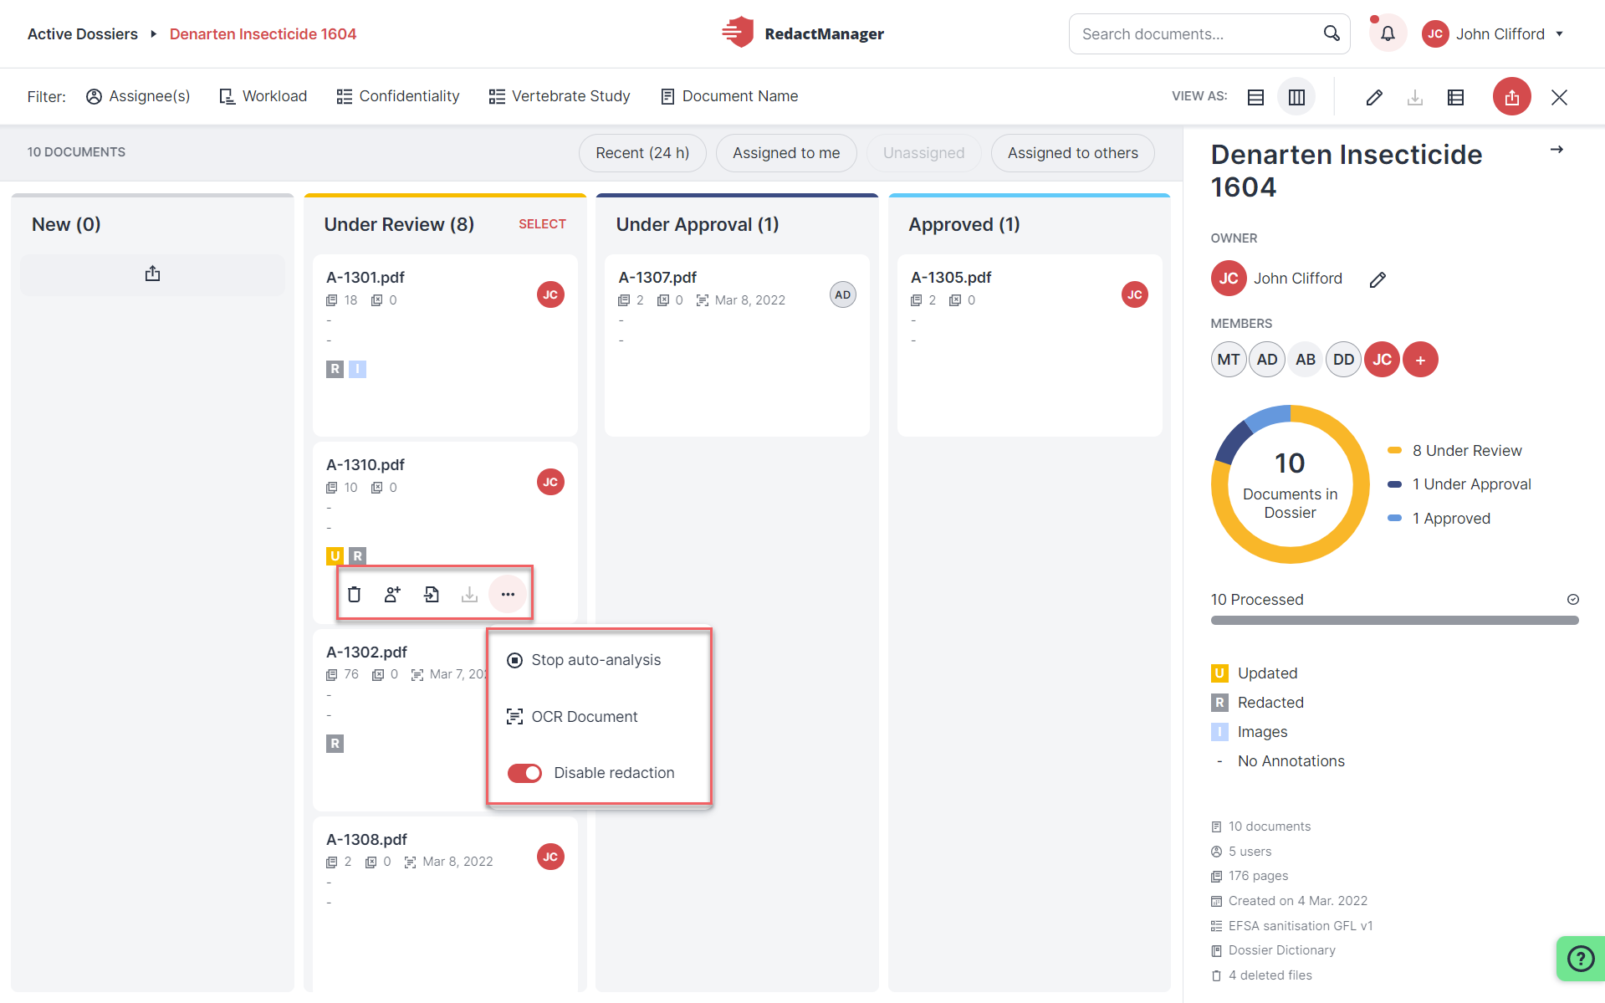
Task: Open the notifications bell
Action: tap(1388, 33)
